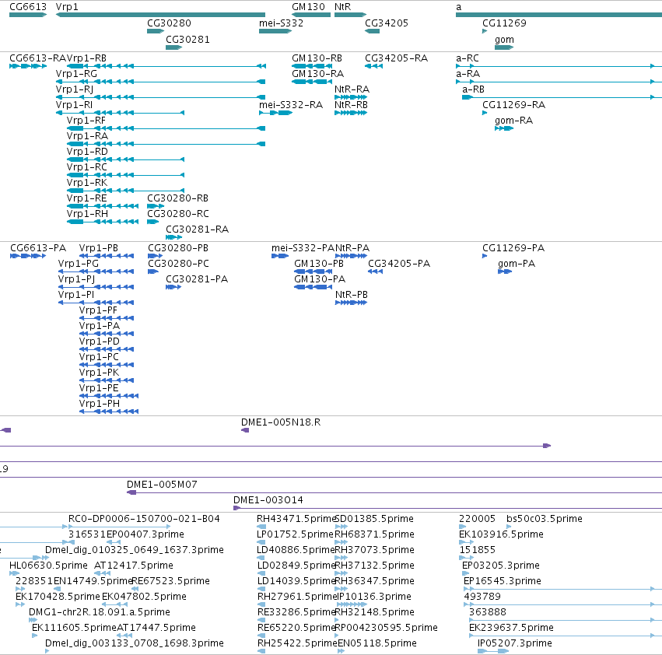Click the Vrp1-PB protein label
Screen dimensions: 662x655
click(x=98, y=248)
